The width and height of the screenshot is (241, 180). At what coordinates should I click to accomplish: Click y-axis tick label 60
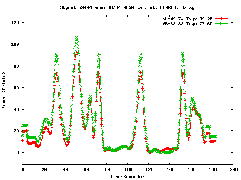pos(17,88)
